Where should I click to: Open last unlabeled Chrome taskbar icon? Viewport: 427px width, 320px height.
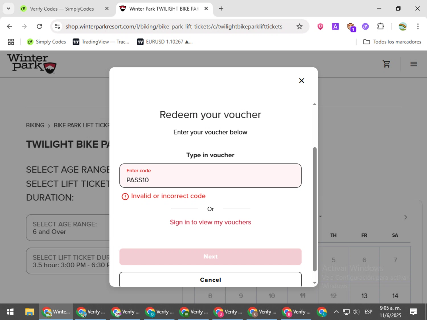(x=322, y=312)
